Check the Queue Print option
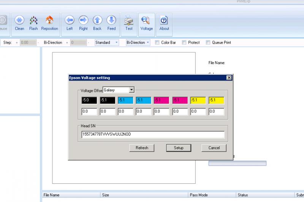 click(208, 43)
